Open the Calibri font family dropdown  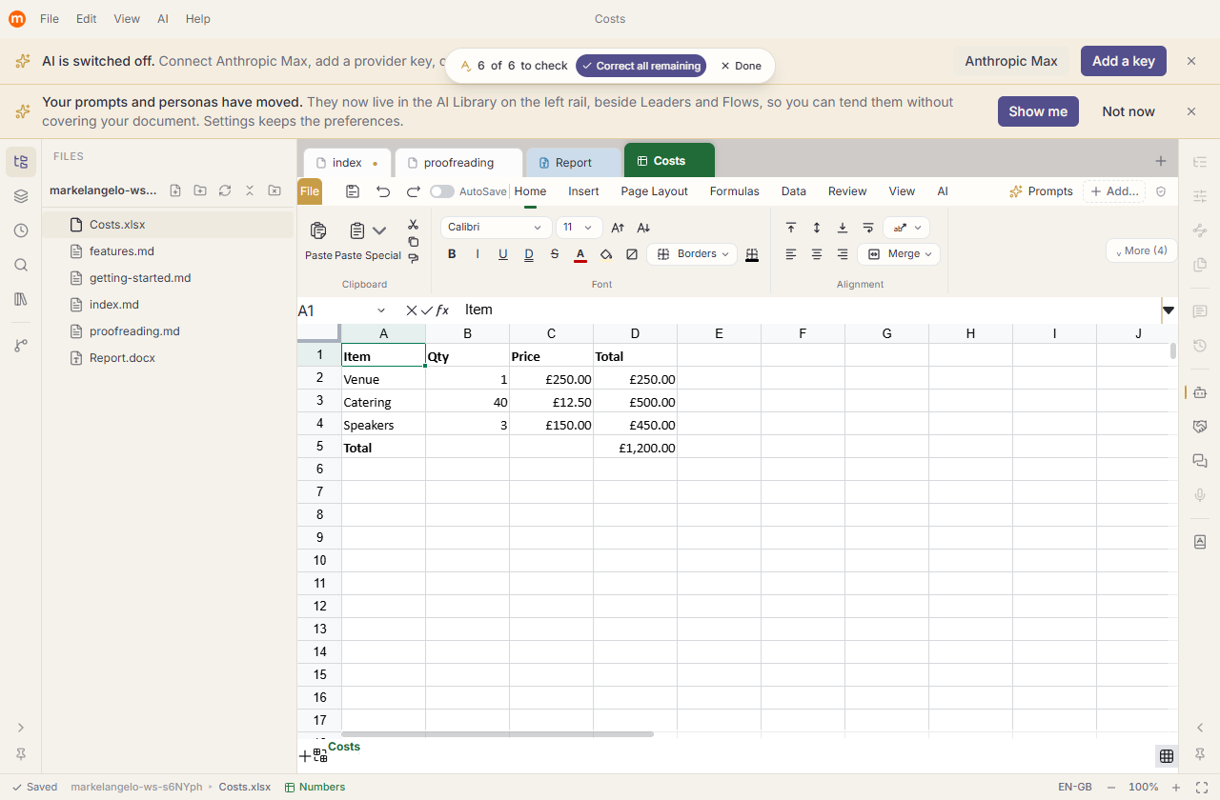(x=497, y=228)
